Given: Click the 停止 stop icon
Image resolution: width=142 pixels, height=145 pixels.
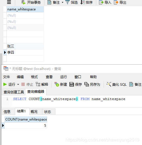Looking at the screenshot, I should [23, 84].
